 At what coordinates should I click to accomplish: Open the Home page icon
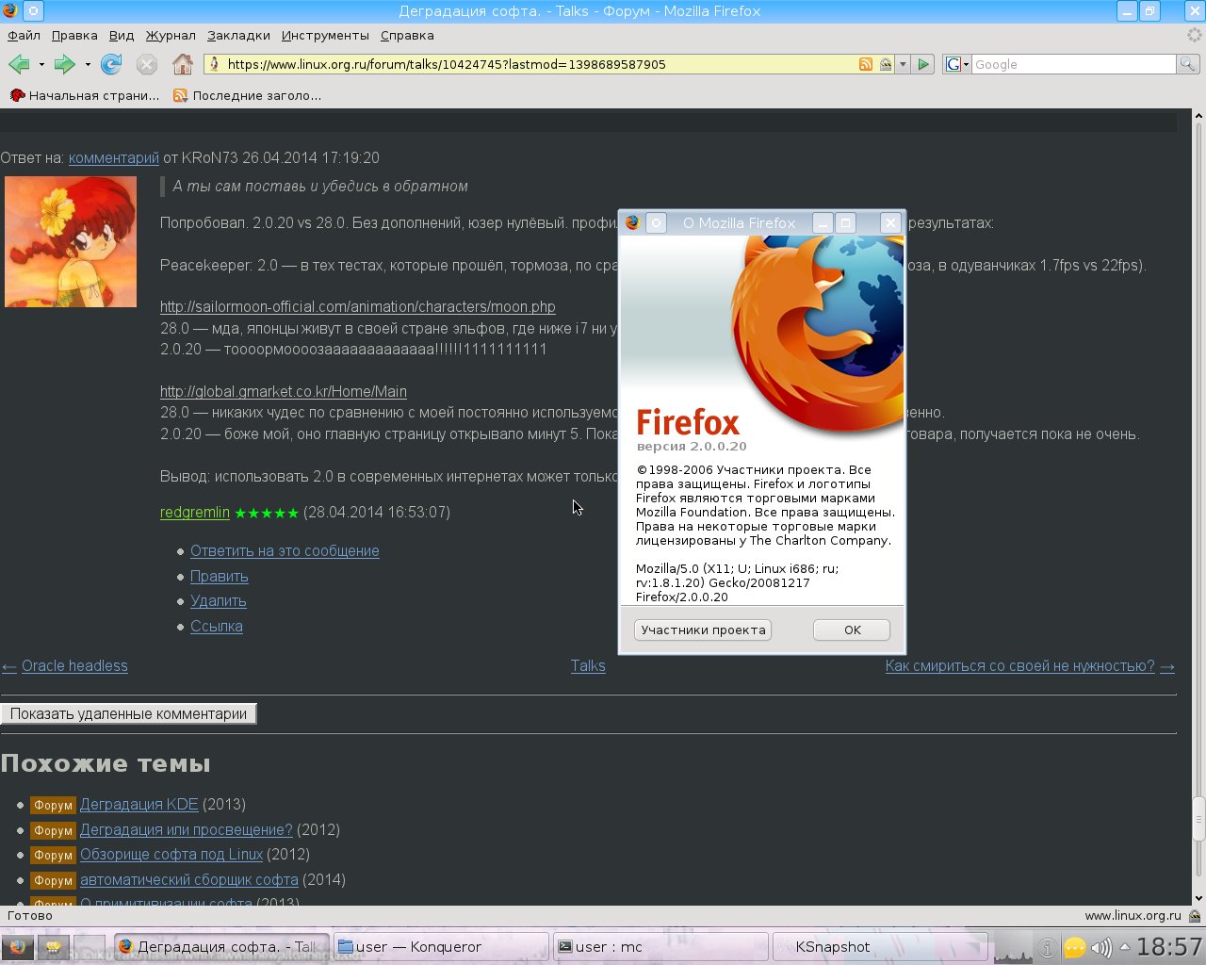tap(183, 64)
